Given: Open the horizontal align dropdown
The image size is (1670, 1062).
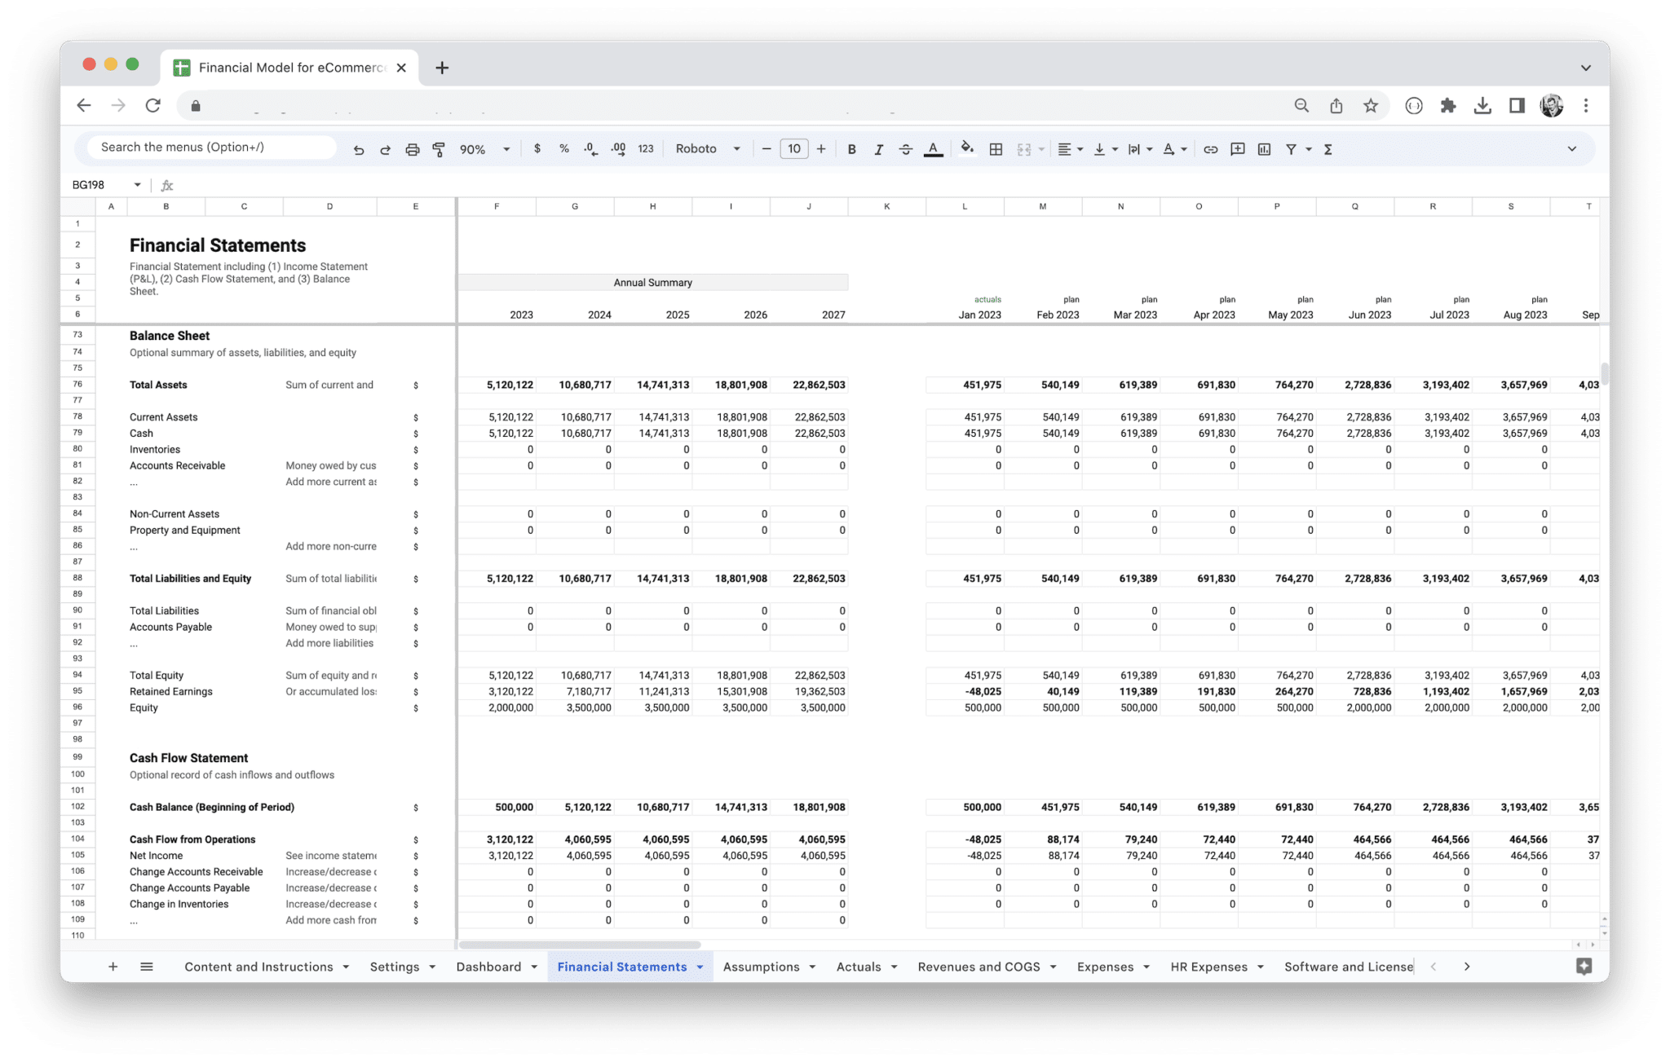Looking at the screenshot, I should [x=1071, y=149].
